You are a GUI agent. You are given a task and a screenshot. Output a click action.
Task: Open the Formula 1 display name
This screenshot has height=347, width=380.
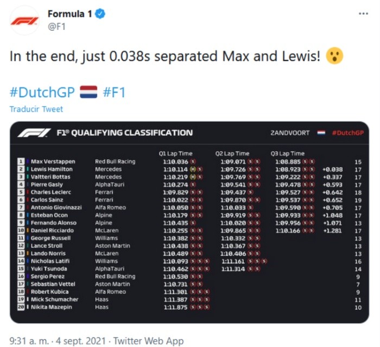click(x=69, y=15)
